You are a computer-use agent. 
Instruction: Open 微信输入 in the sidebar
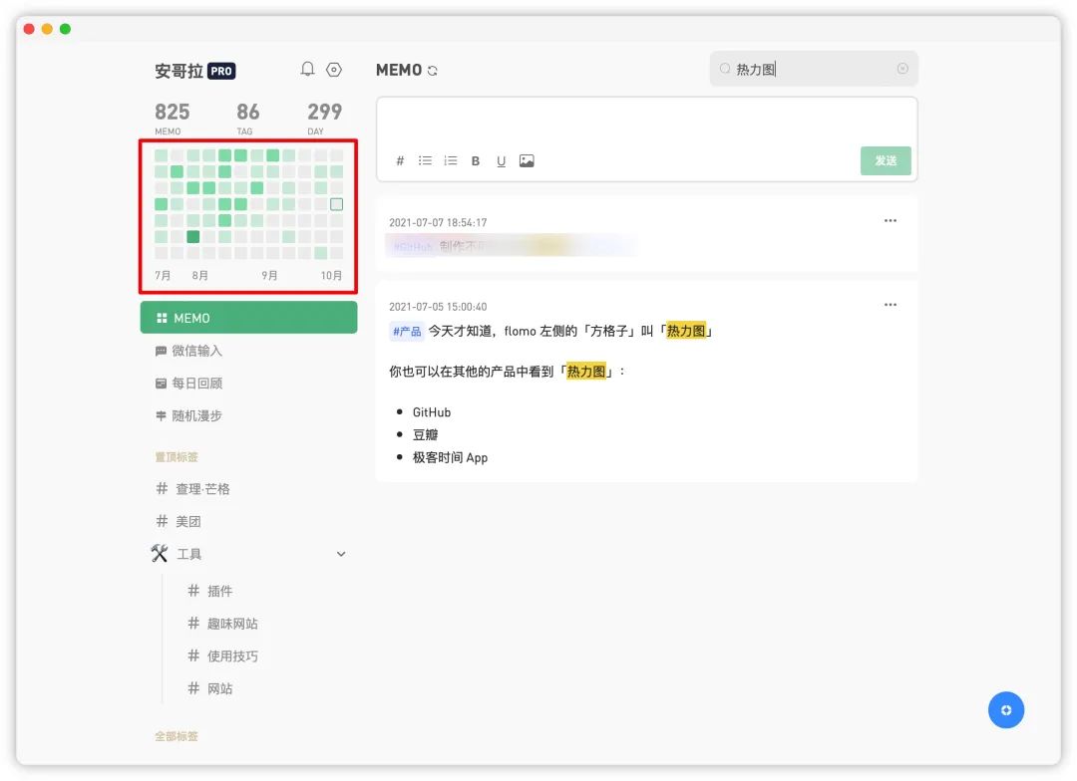coord(196,351)
